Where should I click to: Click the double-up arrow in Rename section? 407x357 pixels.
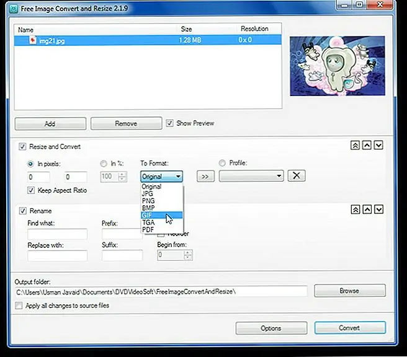click(355, 210)
